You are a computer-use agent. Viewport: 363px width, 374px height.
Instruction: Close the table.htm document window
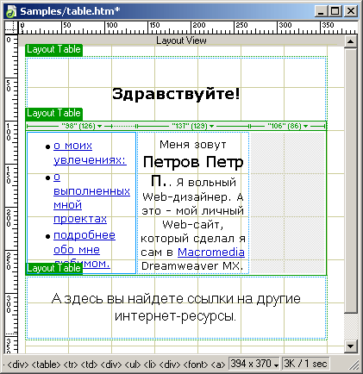tap(351, 11)
